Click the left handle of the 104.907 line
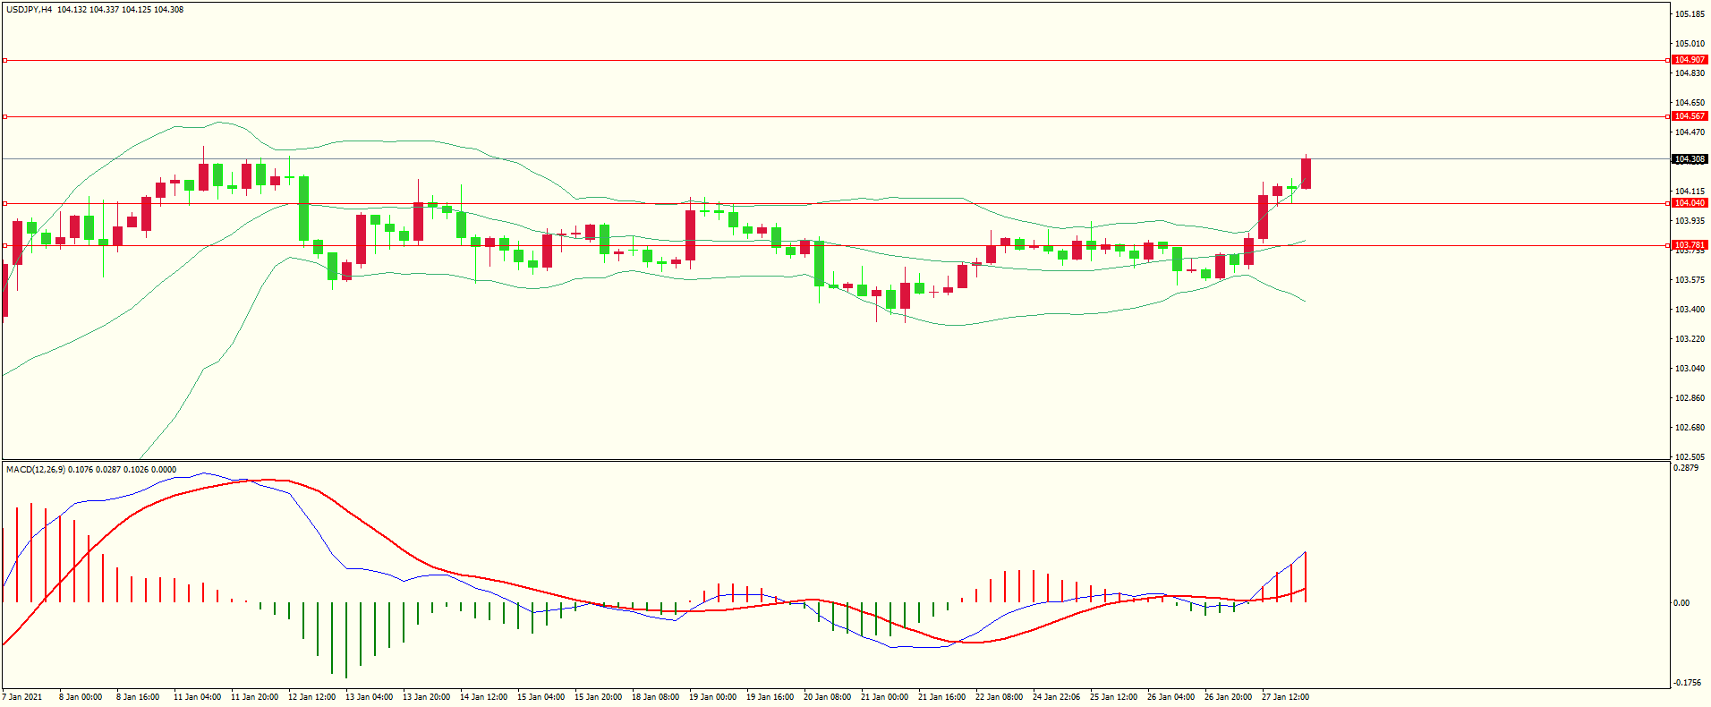The width and height of the screenshot is (1711, 707). click(4, 60)
